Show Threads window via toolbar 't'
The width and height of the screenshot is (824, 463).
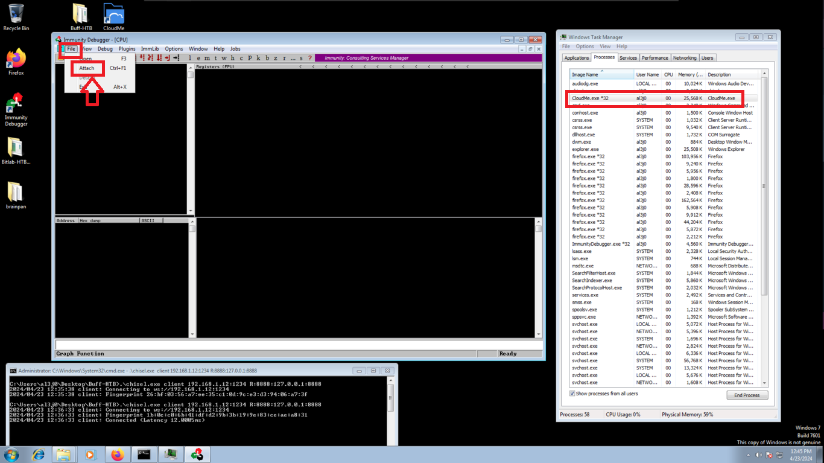tap(215, 58)
